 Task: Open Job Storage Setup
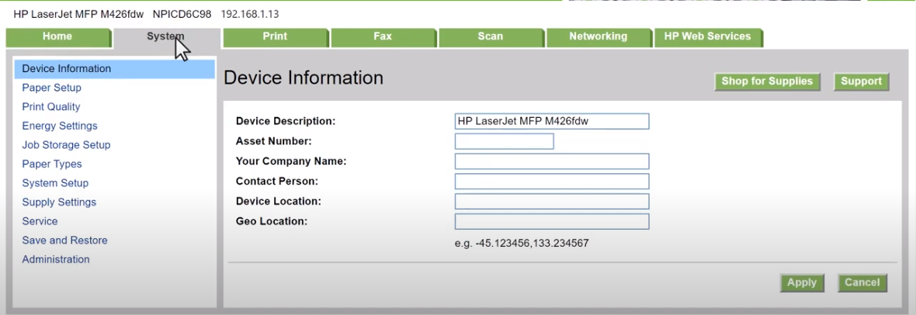tap(66, 145)
